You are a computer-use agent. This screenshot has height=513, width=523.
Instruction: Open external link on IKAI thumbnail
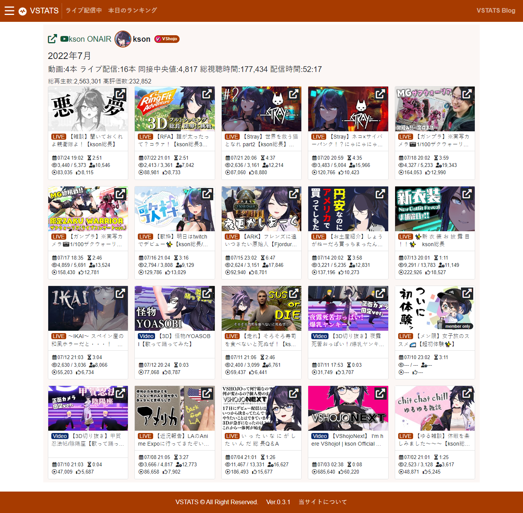(120, 293)
